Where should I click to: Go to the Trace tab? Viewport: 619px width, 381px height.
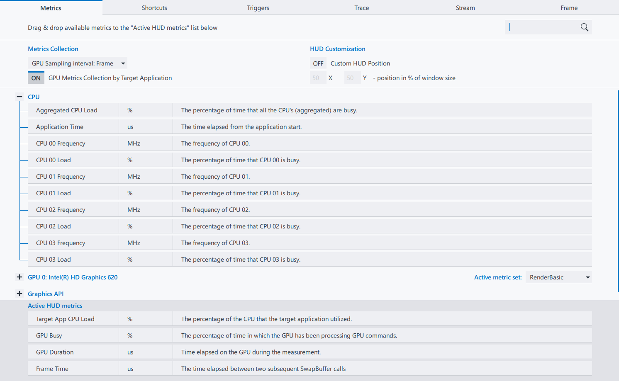(x=362, y=8)
